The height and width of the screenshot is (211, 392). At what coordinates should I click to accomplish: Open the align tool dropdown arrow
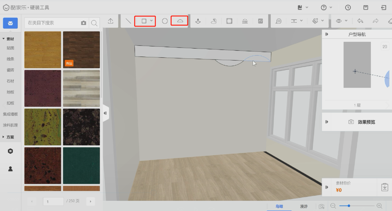coord(302,21)
